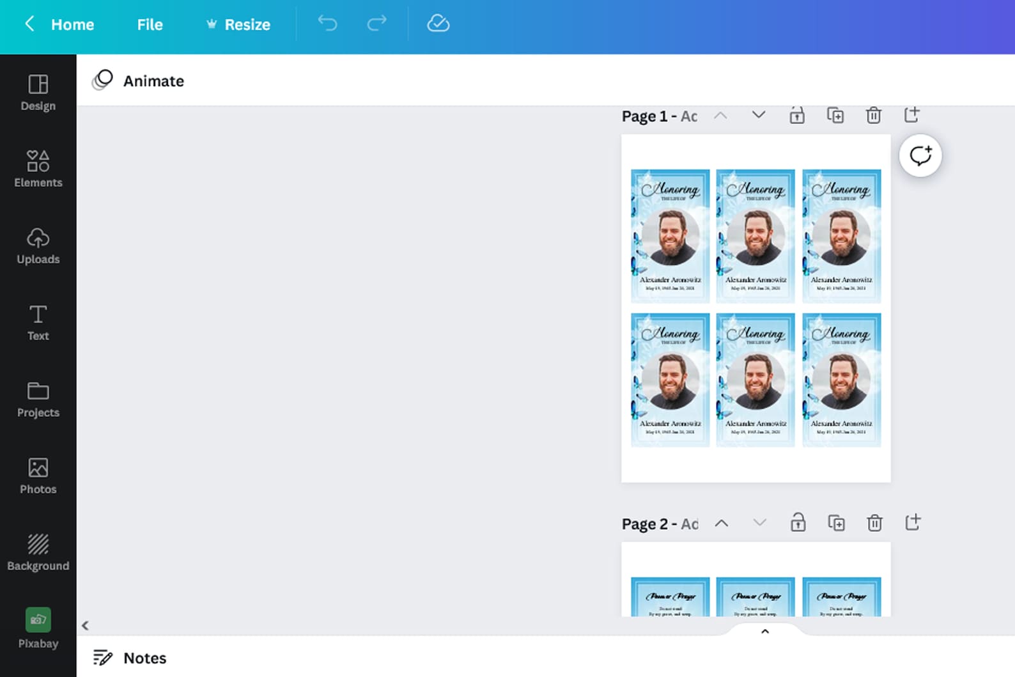Open the File menu
Screen dimensions: 1015x677
(x=150, y=25)
